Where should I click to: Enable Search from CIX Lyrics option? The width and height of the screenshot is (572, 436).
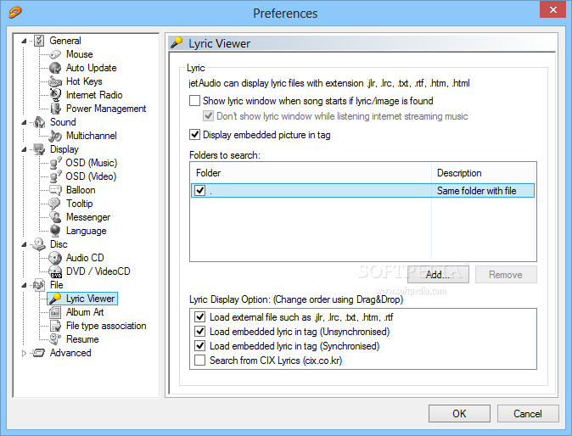(x=200, y=361)
